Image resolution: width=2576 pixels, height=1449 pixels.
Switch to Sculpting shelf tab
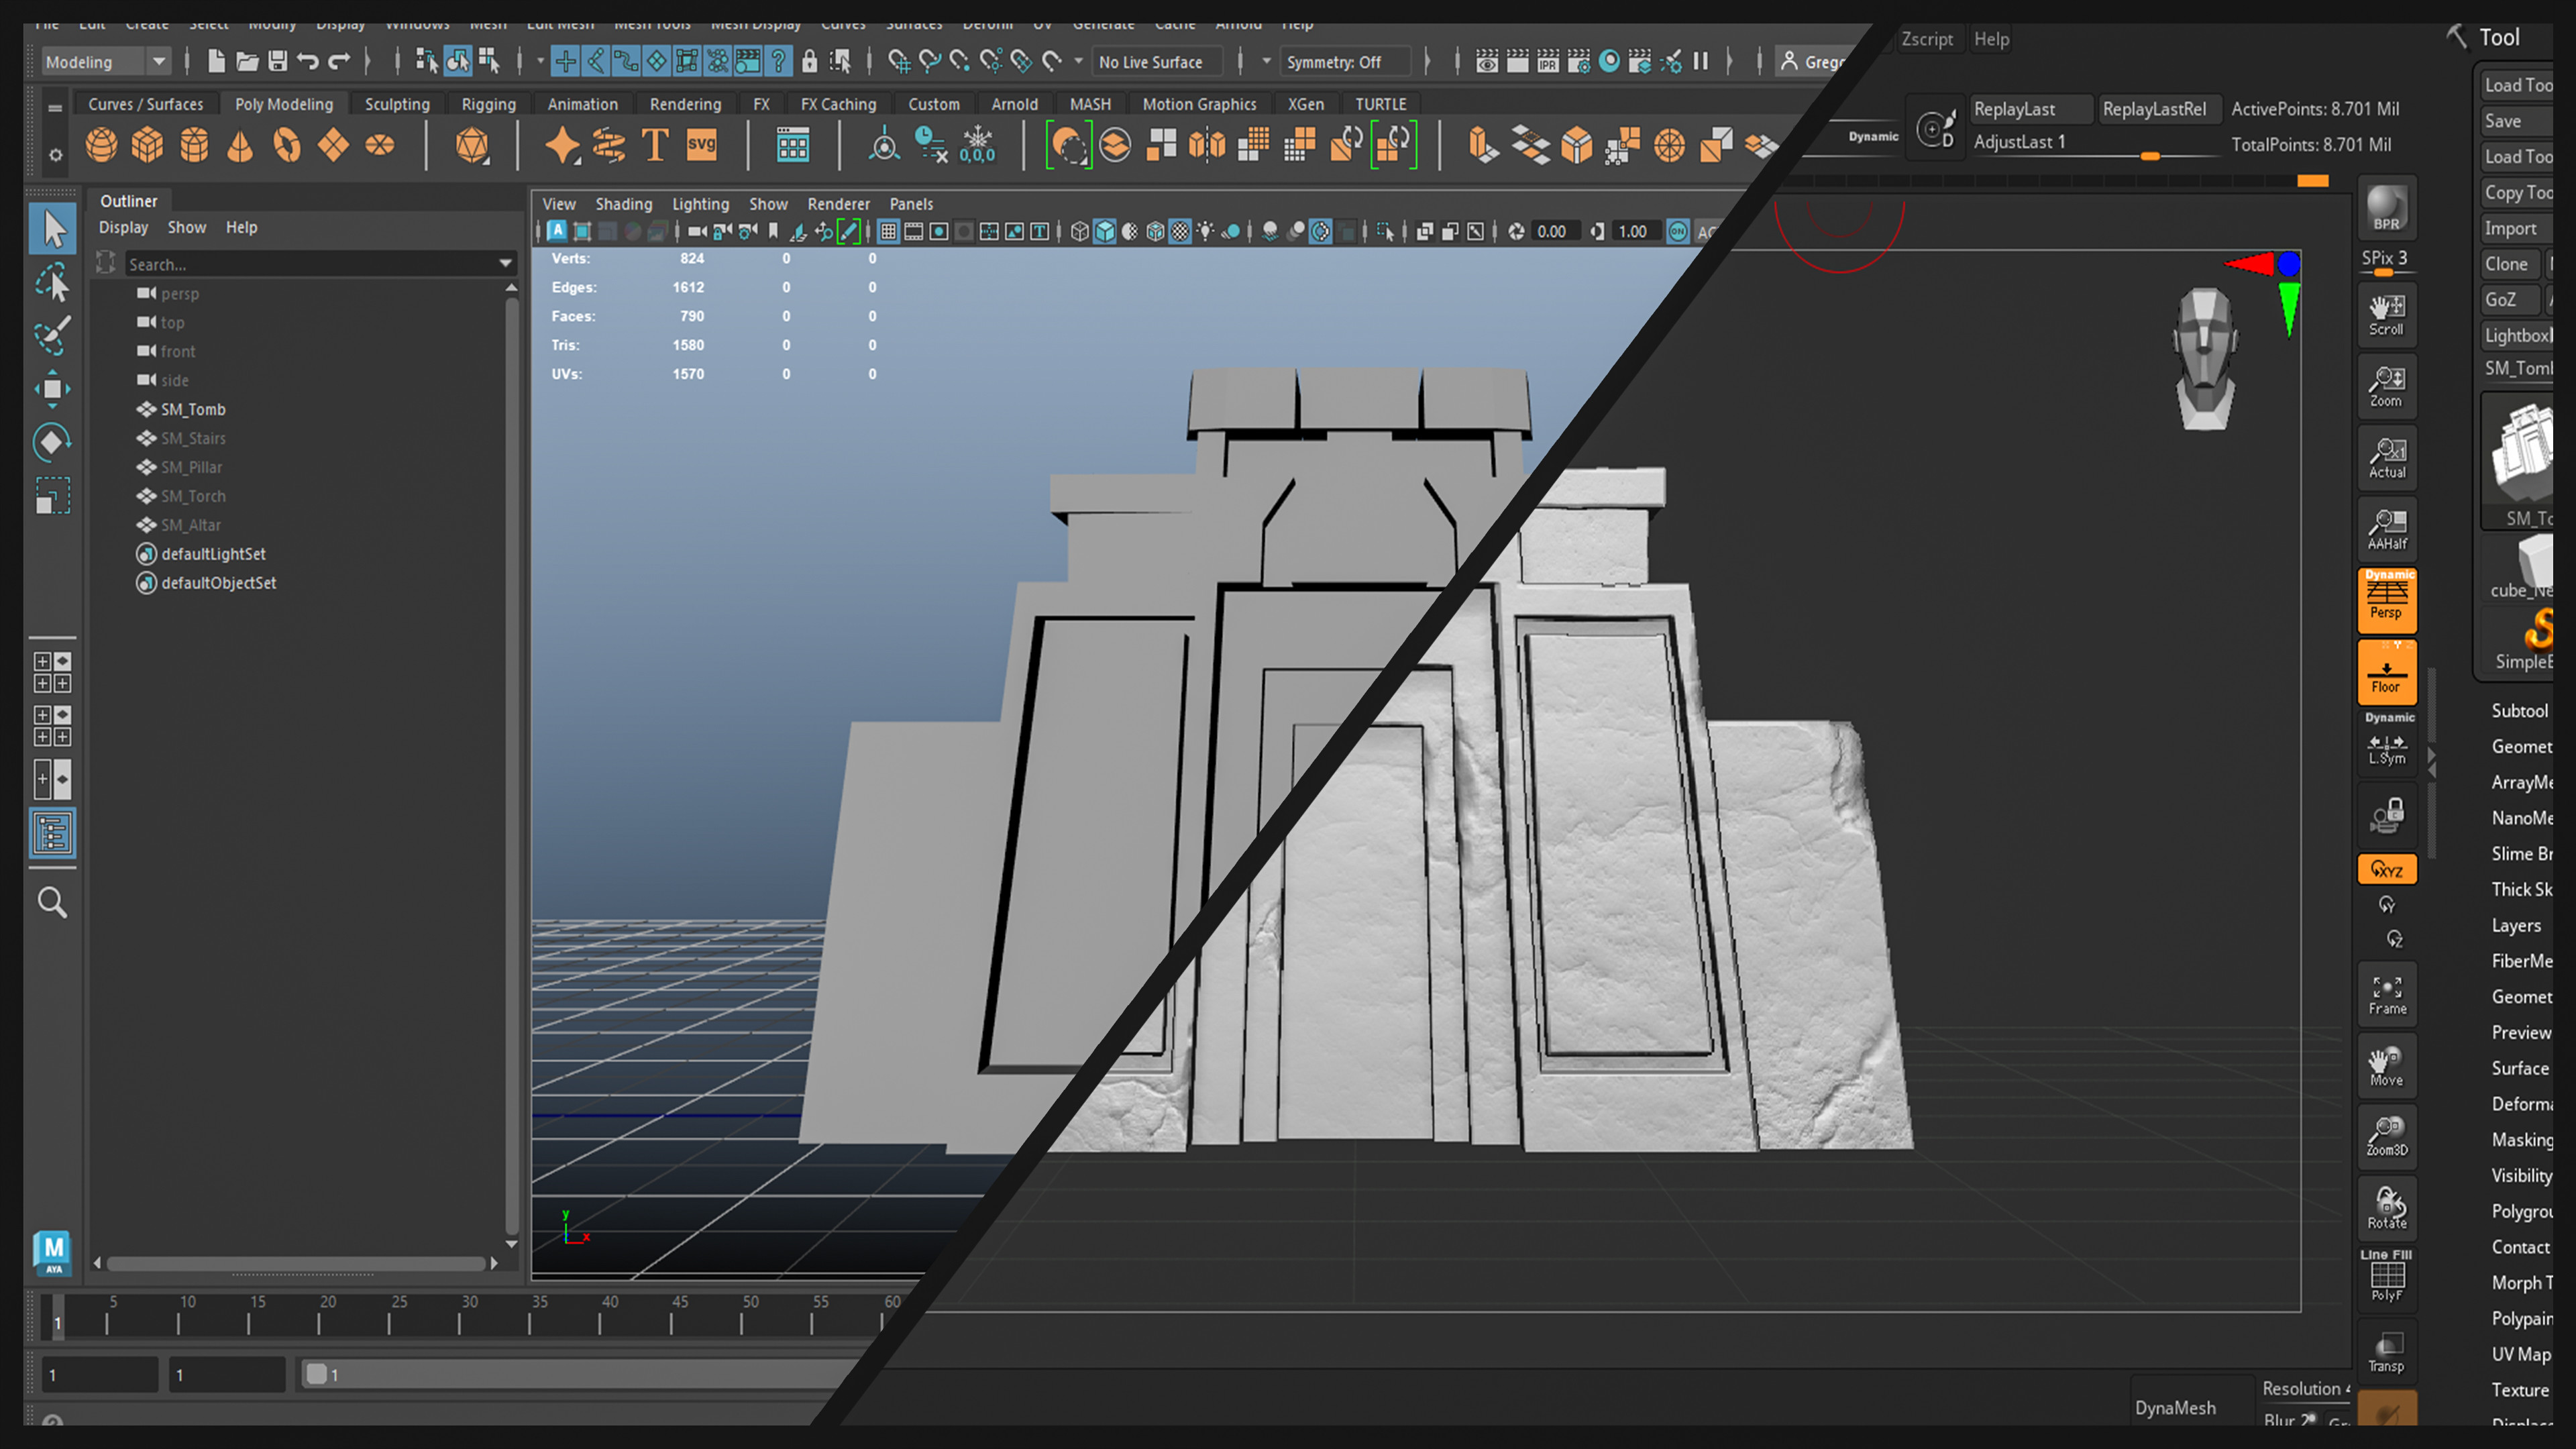[397, 104]
